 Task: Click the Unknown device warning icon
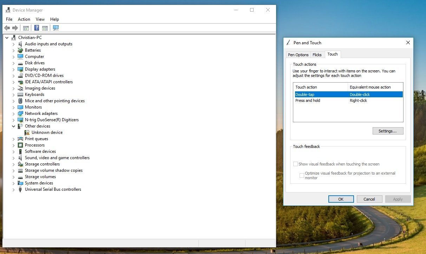coord(27,132)
